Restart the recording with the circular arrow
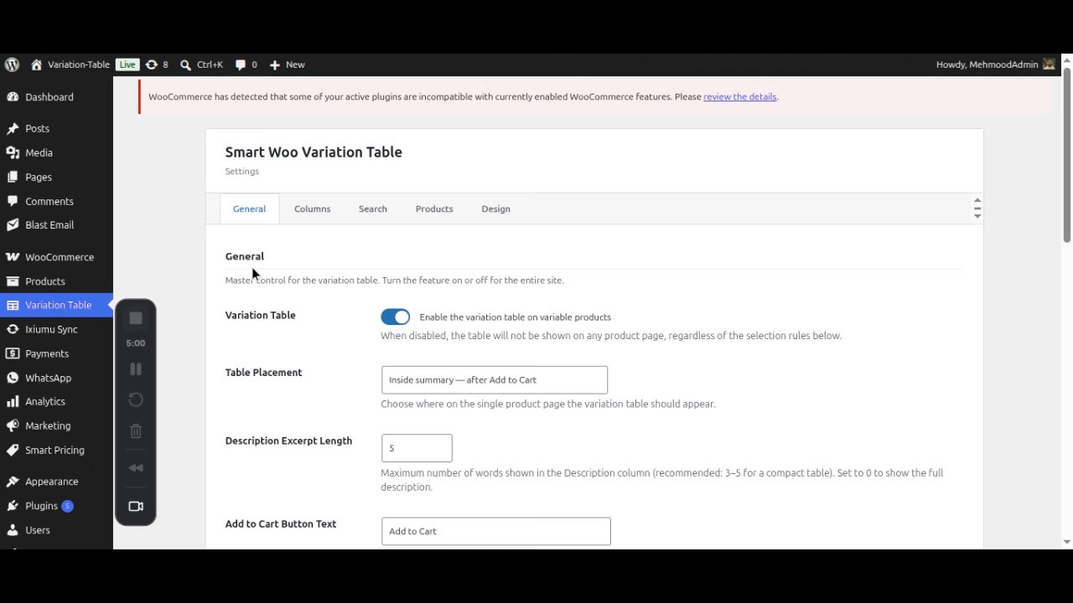Screen dimensions: 1073x603 point(136,400)
